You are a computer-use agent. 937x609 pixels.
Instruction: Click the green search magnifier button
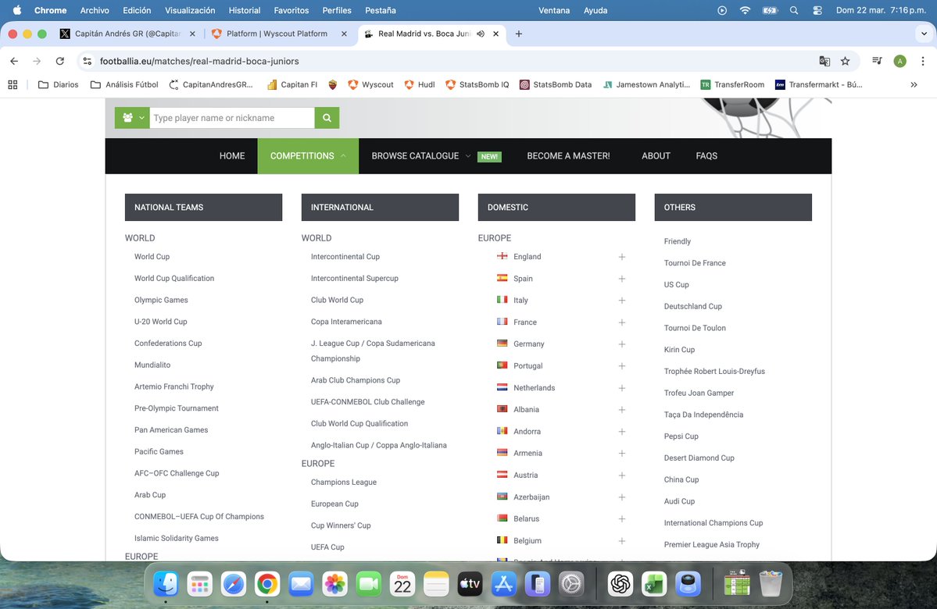(x=327, y=118)
